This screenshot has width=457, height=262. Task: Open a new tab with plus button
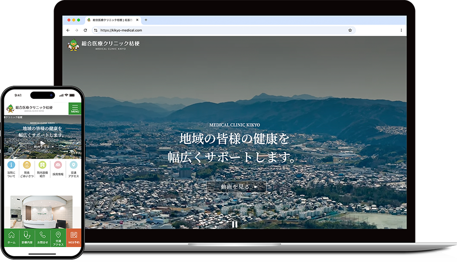[x=146, y=20]
